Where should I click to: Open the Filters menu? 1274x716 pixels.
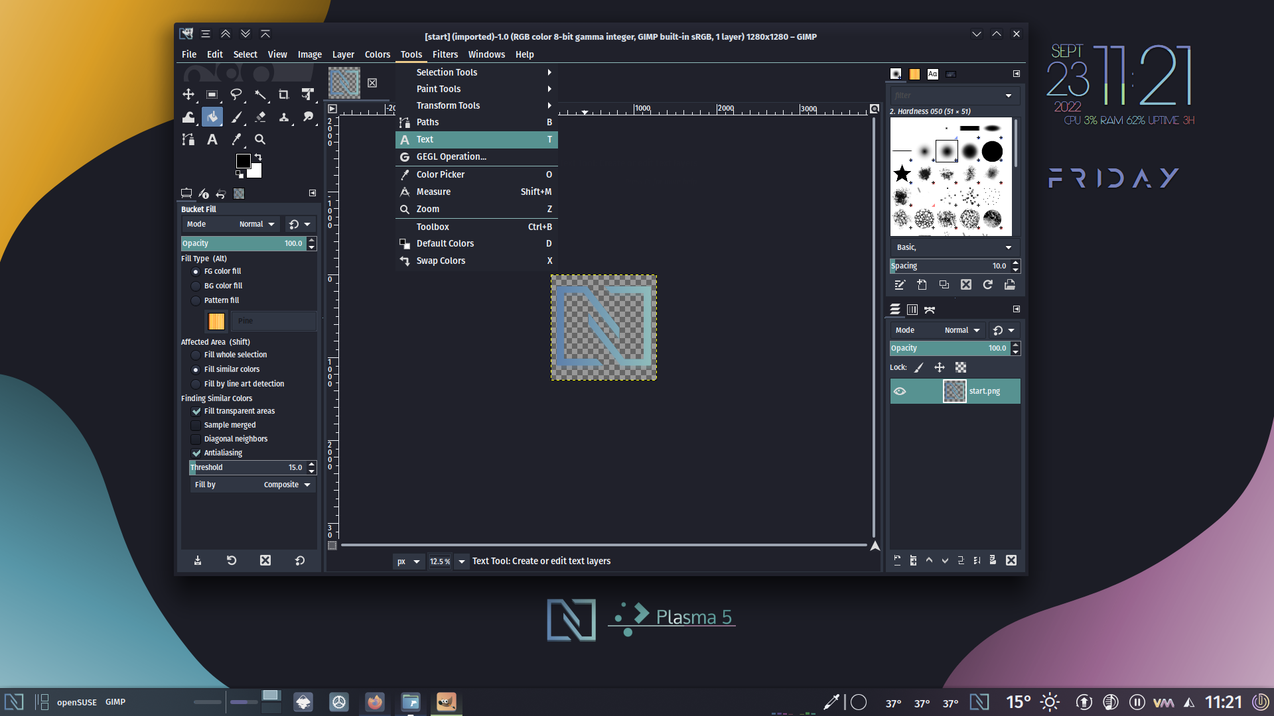(445, 54)
